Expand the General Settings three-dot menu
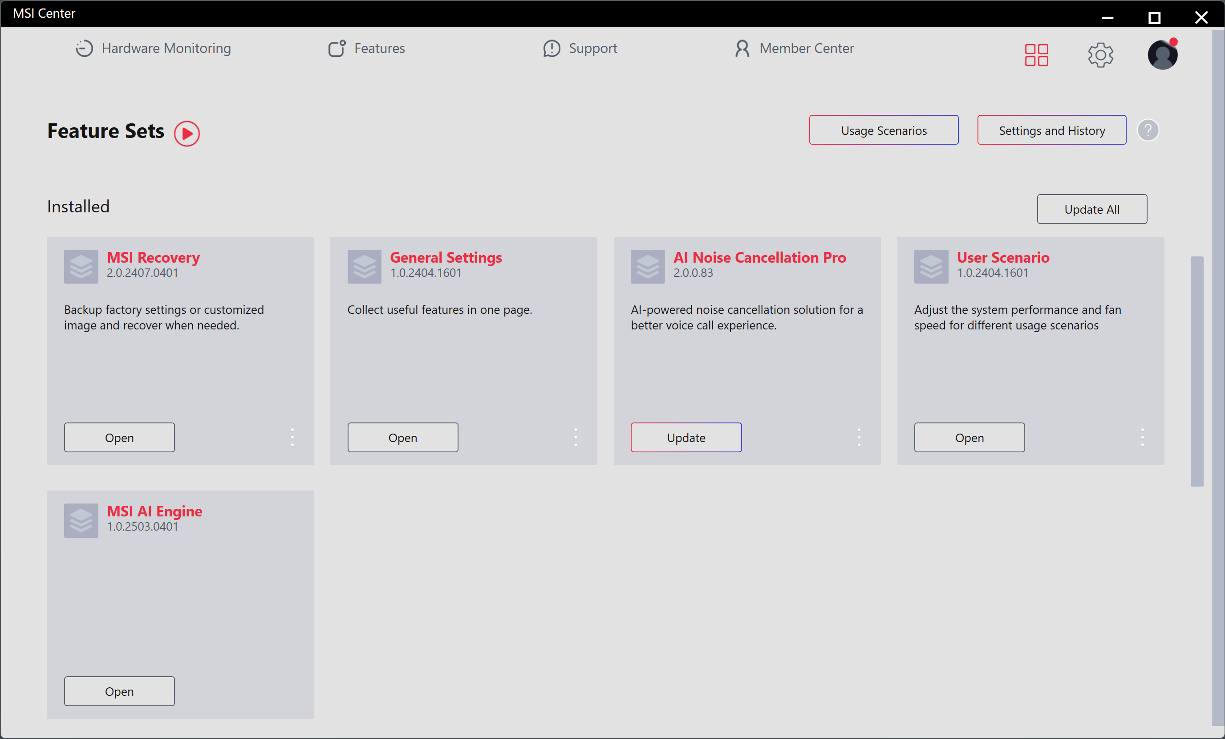 click(576, 437)
